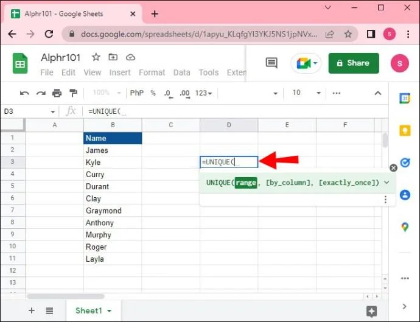Image resolution: width=420 pixels, height=322 pixels.
Task: Open Google Tasks side panel
Action: pos(405,163)
